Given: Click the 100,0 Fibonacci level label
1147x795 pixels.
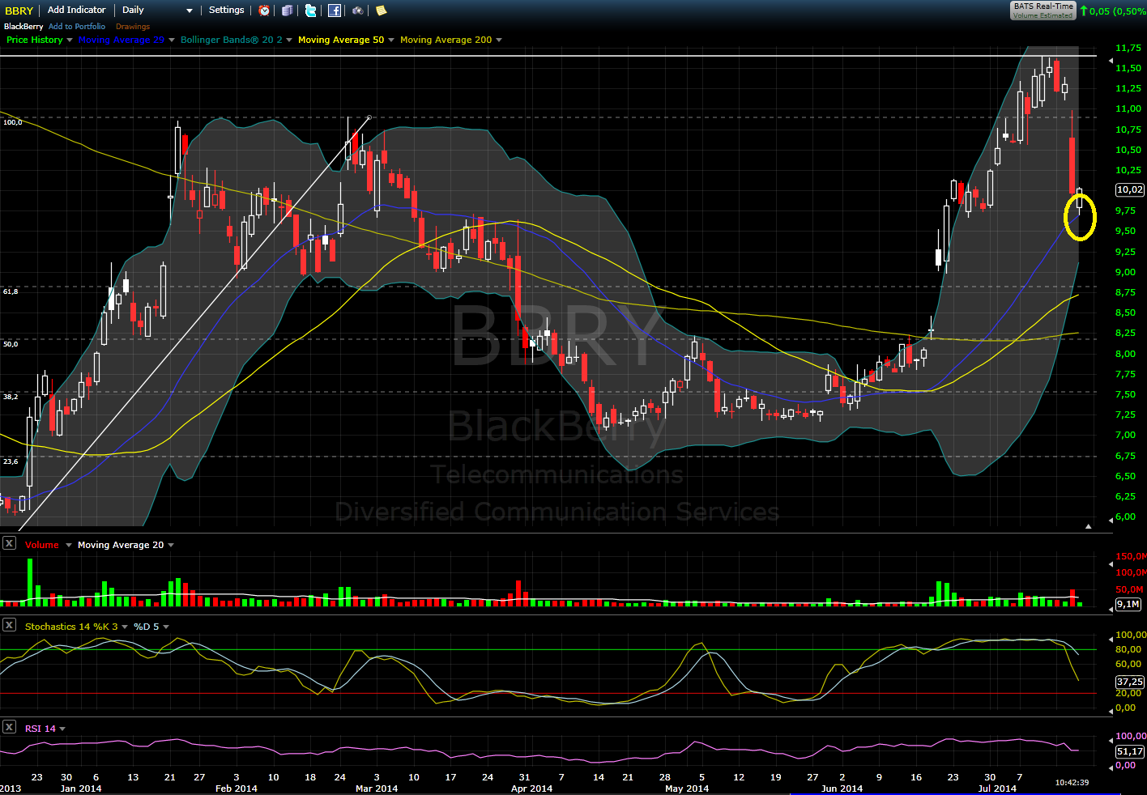Looking at the screenshot, I should click(x=12, y=122).
